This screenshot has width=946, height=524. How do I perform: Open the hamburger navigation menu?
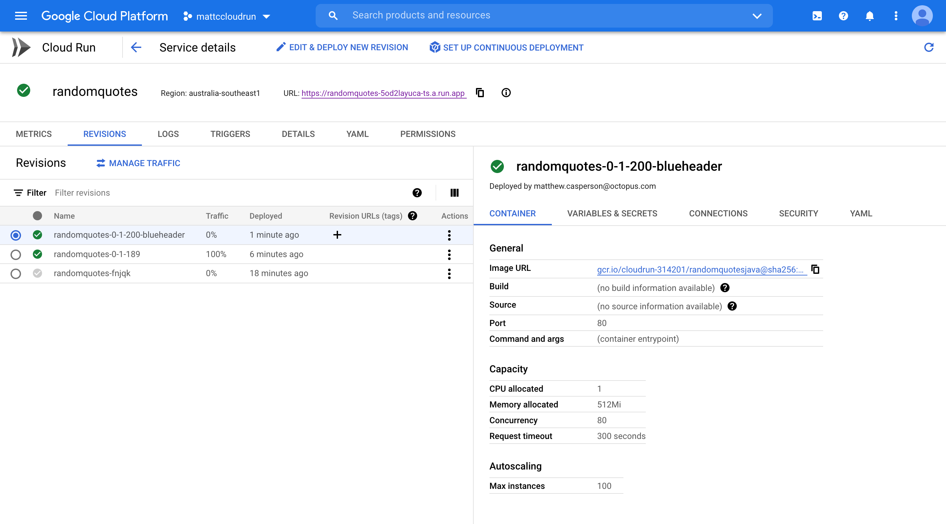tap(21, 16)
